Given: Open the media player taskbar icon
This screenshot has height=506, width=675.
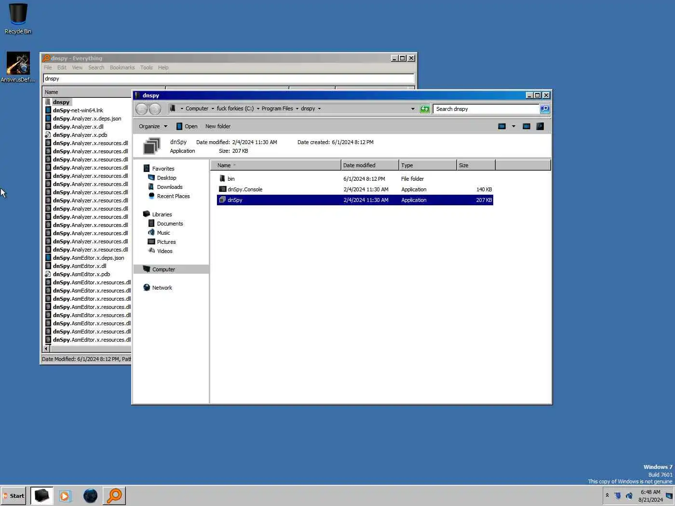Looking at the screenshot, I should click(x=65, y=495).
